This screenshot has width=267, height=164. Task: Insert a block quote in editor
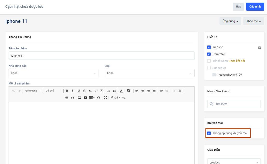(72, 98)
